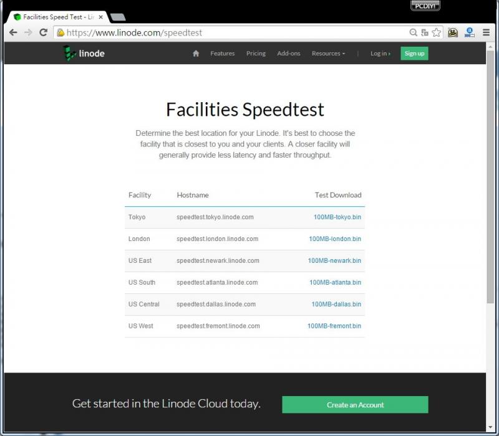Viewport: 499px width, 436px height.
Task: Click the speedtest.dallas.linode.com hostname
Action: [216, 304]
